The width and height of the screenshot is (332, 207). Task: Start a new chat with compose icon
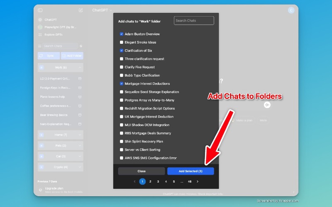tap(81, 10)
